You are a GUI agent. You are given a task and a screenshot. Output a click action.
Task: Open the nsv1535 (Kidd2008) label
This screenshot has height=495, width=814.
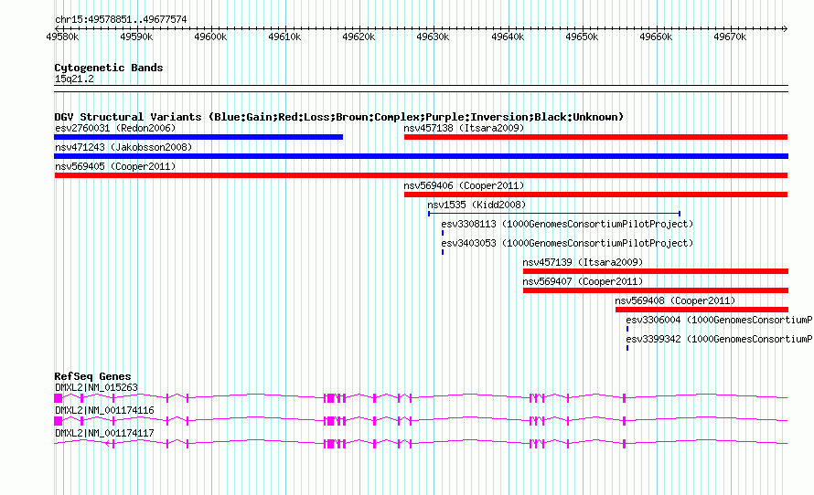click(477, 205)
